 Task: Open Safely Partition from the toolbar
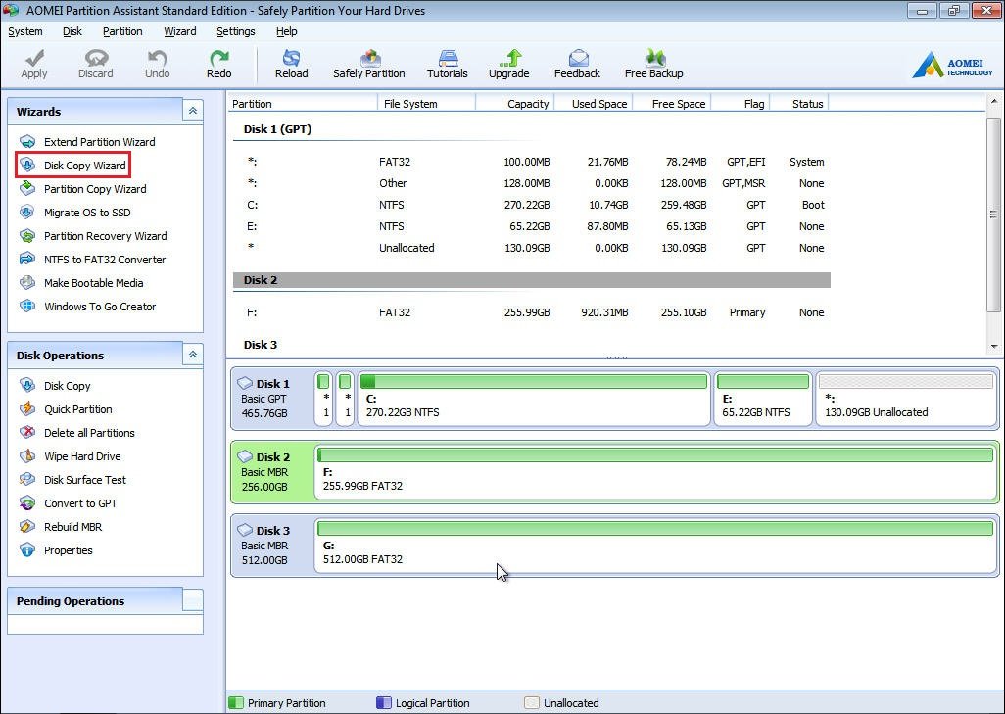click(369, 59)
